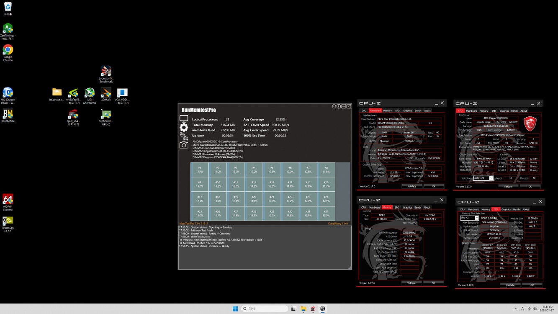Click the camera screenshot icon in RunMemtestPro

tap(184, 145)
